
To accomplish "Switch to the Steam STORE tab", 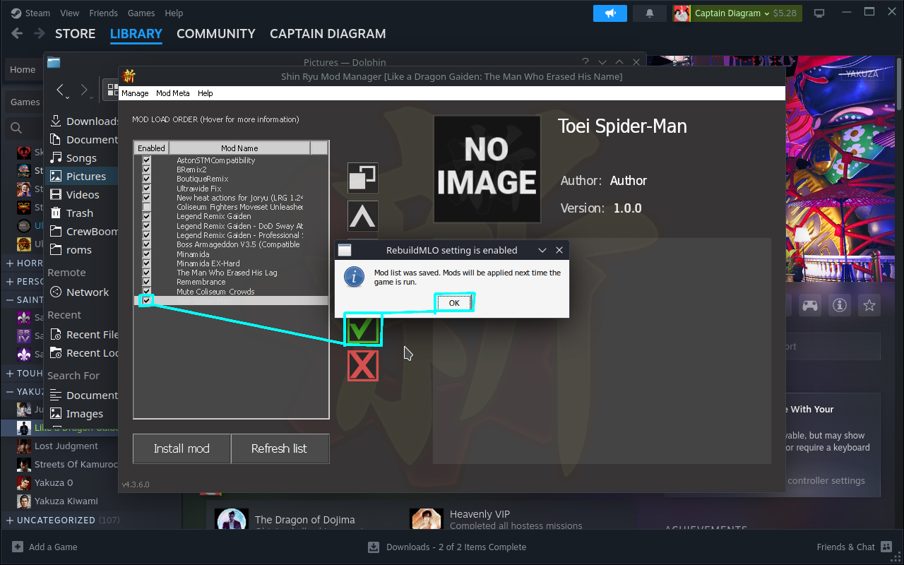I will coord(75,34).
